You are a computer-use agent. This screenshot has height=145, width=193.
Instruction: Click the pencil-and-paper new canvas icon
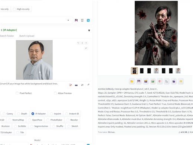point(71,85)
